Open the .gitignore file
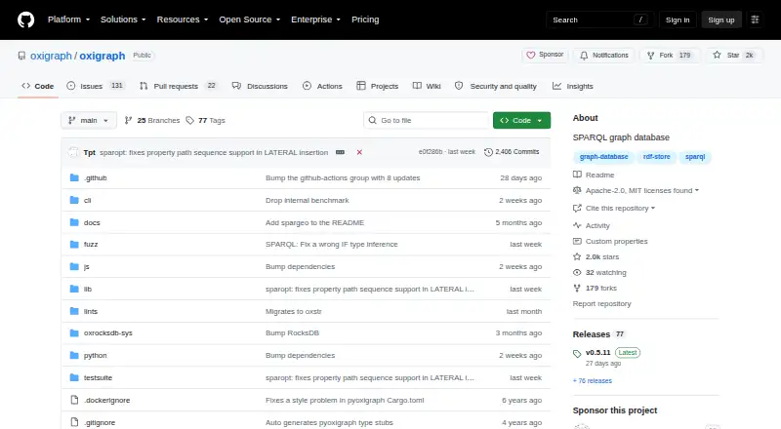The height and width of the screenshot is (429, 781). (100, 422)
